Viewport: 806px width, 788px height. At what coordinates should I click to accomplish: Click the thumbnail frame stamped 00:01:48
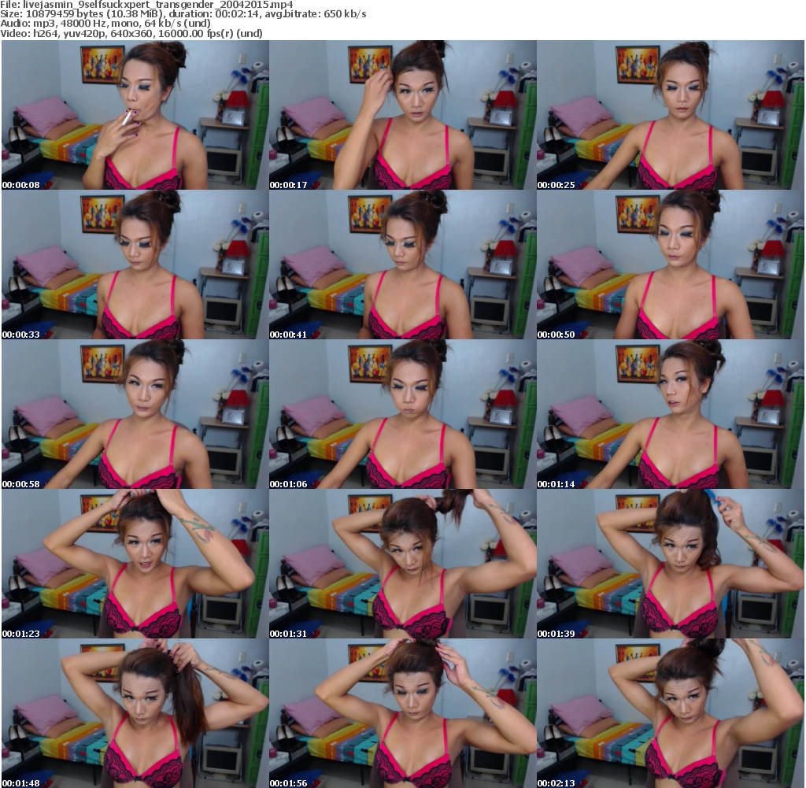[x=135, y=713]
